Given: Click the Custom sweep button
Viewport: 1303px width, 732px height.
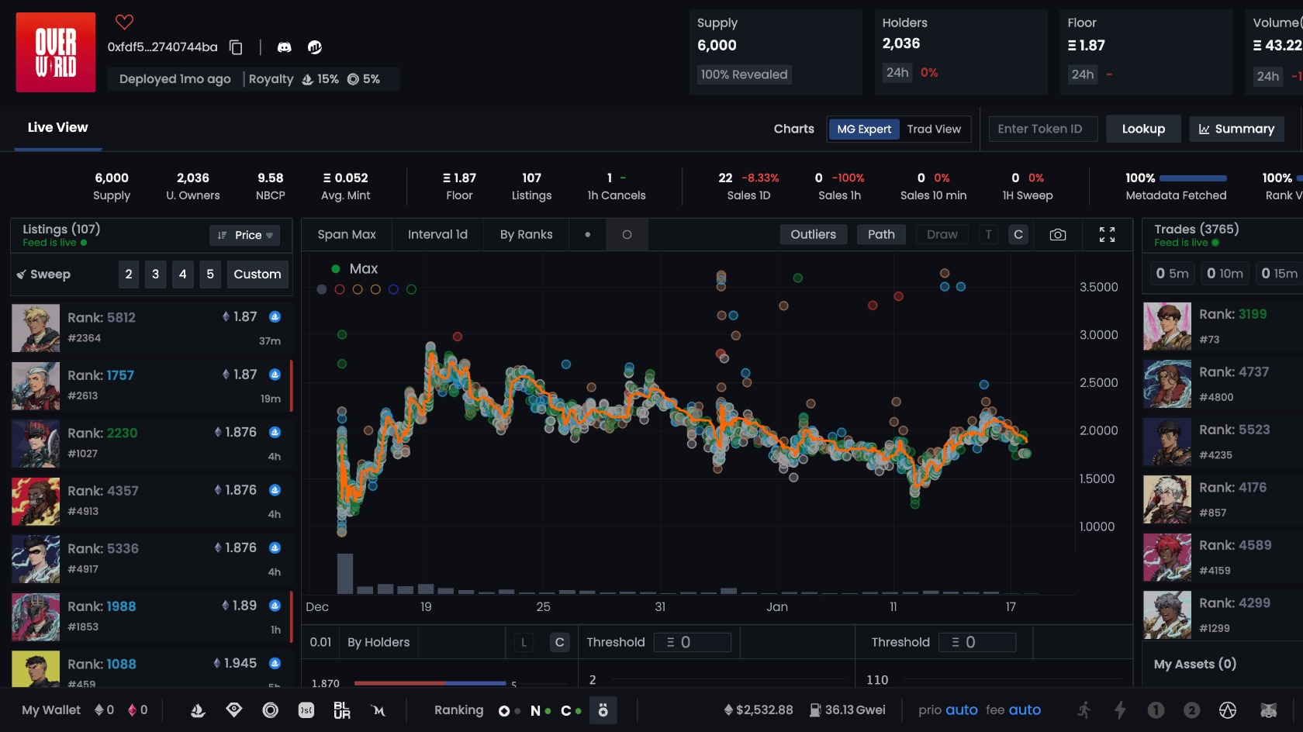Looking at the screenshot, I should point(257,274).
